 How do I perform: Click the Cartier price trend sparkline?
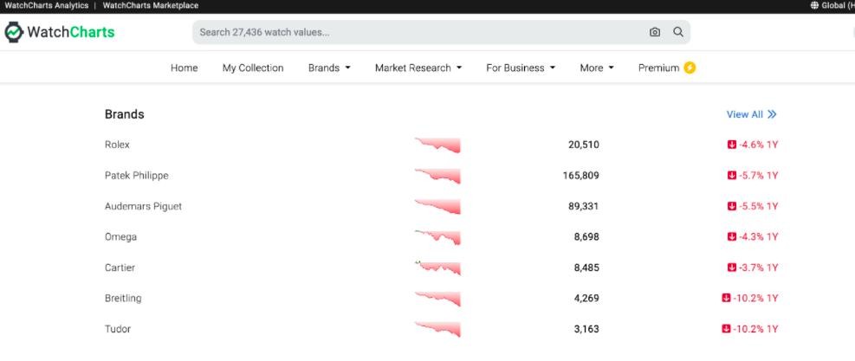point(437,268)
